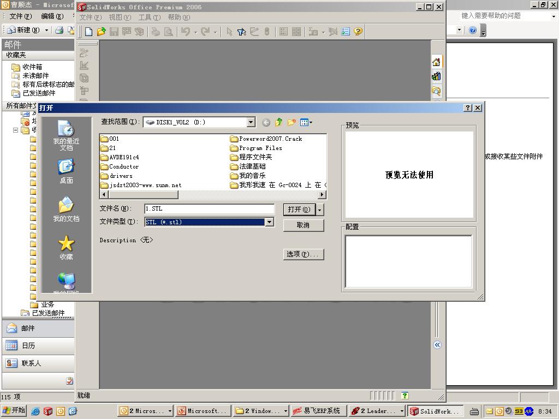This screenshot has width=559, height=419.
Task: Switch to Mail (邮件) in Outlook pane
Action: click(38, 328)
